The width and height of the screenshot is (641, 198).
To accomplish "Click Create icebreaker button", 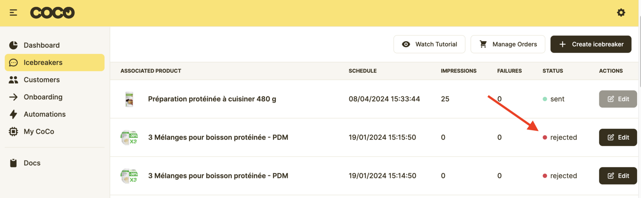I will pyautogui.click(x=591, y=44).
